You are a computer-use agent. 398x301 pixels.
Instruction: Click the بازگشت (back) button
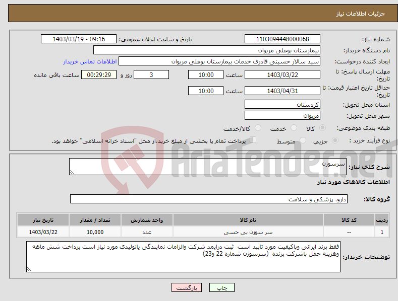187,287
